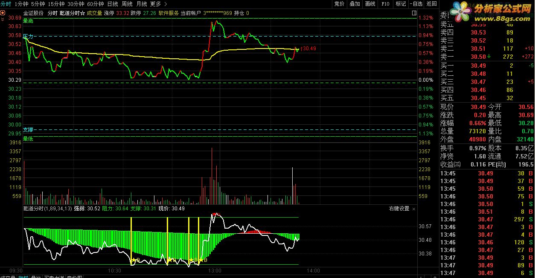Viewport: 535px width, 278px height.
Task: Click the 外盘 40980 value
Action: click(x=477, y=139)
